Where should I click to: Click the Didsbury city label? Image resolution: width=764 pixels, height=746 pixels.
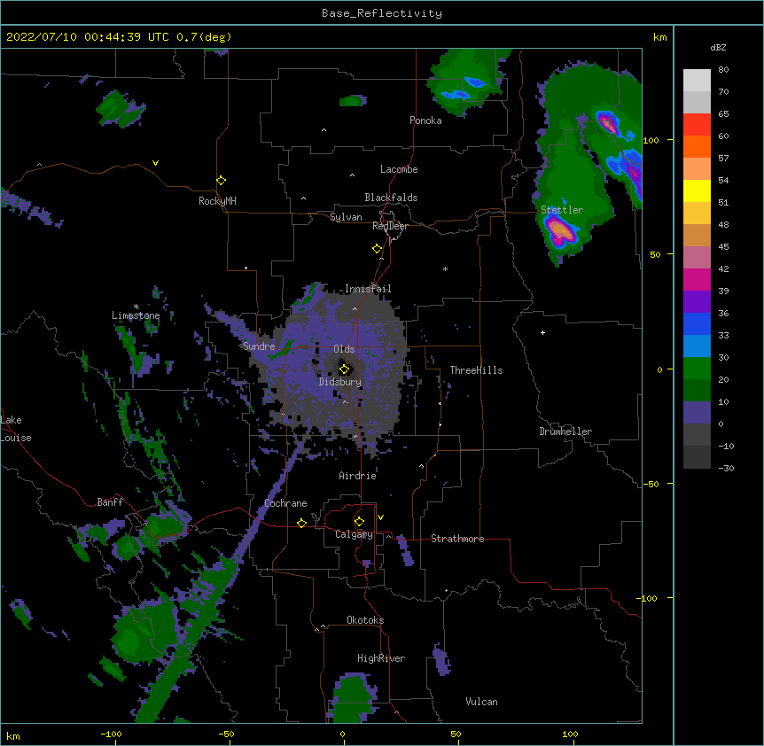pyautogui.click(x=340, y=382)
